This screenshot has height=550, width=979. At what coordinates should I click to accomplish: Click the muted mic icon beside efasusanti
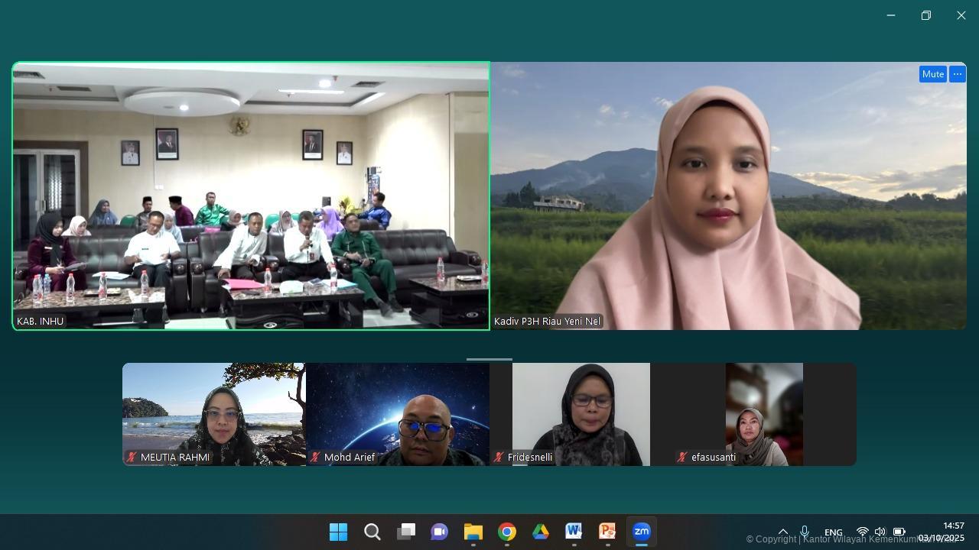[x=682, y=458]
